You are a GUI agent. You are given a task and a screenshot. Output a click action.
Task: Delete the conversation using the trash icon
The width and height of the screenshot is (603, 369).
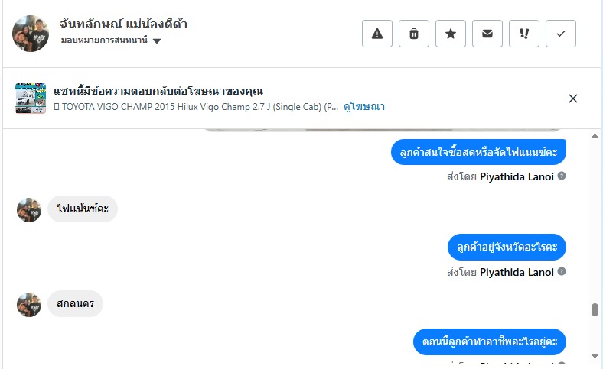[x=414, y=34]
